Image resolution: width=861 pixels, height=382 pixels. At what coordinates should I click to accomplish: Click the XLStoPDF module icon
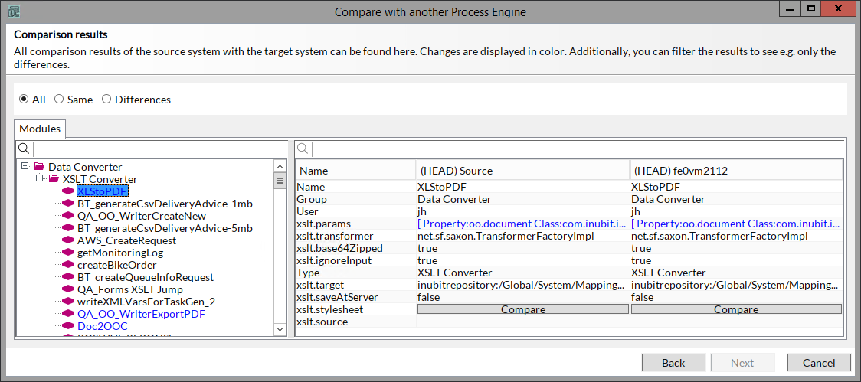[x=68, y=191]
